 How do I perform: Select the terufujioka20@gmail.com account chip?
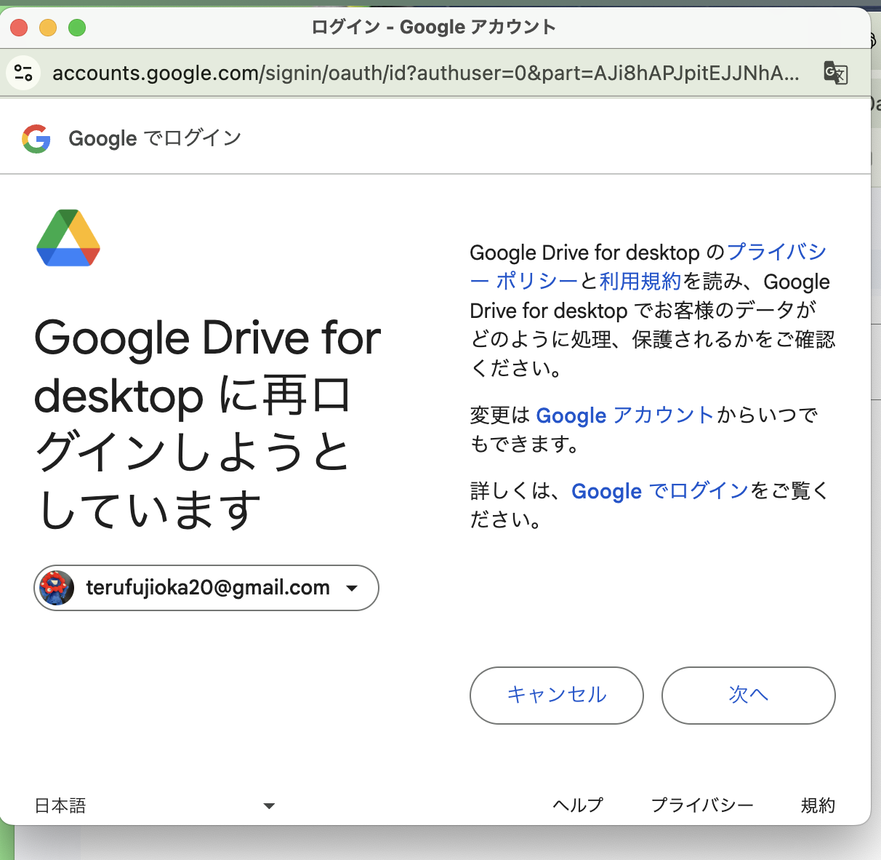[206, 588]
